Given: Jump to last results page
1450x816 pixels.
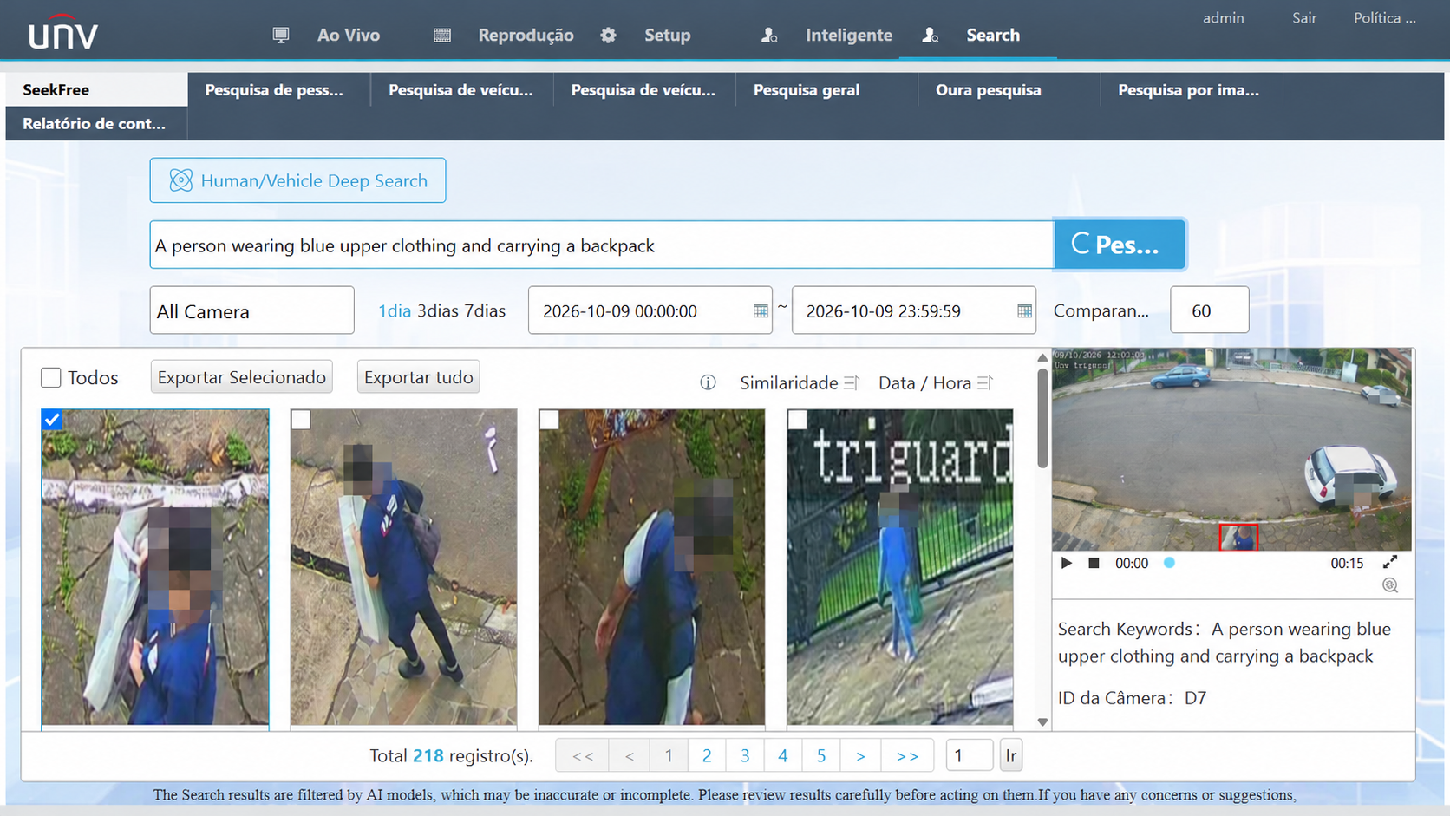Looking at the screenshot, I should point(907,755).
